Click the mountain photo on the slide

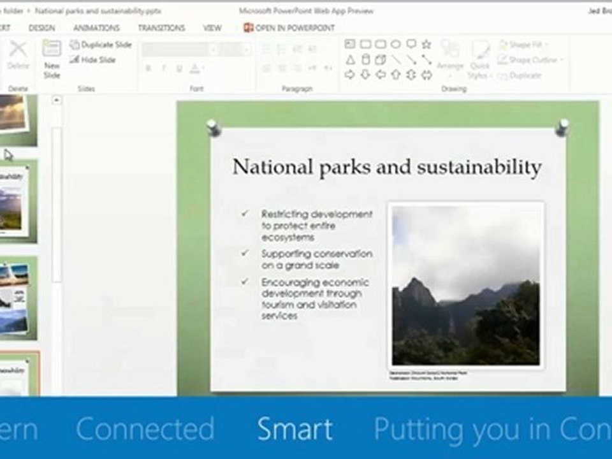click(x=465, y=286)
